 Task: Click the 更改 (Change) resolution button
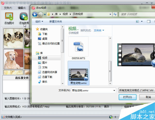(106, 107)
